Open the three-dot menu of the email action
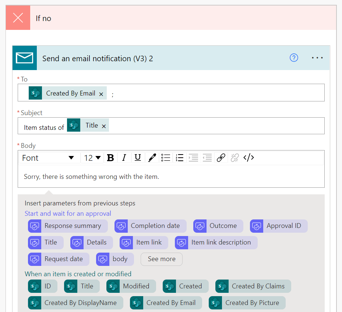This screenshot has width=342, height=312. [x=317, y=58]
